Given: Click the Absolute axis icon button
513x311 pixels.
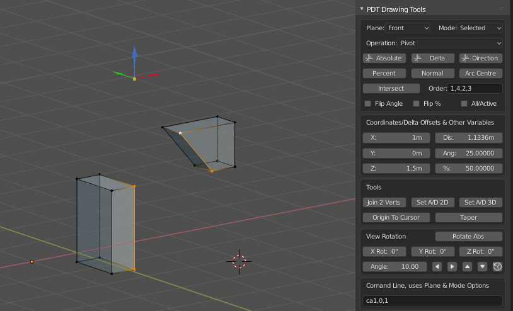Looking at the screenshot, I should point(384,58).
